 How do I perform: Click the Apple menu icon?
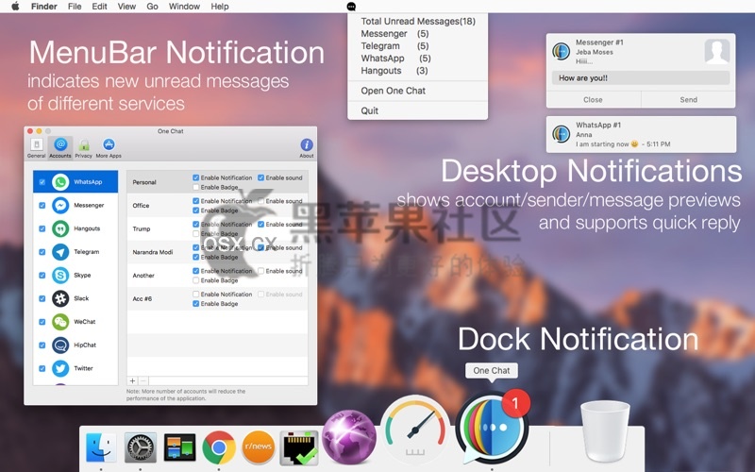(15, 7)
